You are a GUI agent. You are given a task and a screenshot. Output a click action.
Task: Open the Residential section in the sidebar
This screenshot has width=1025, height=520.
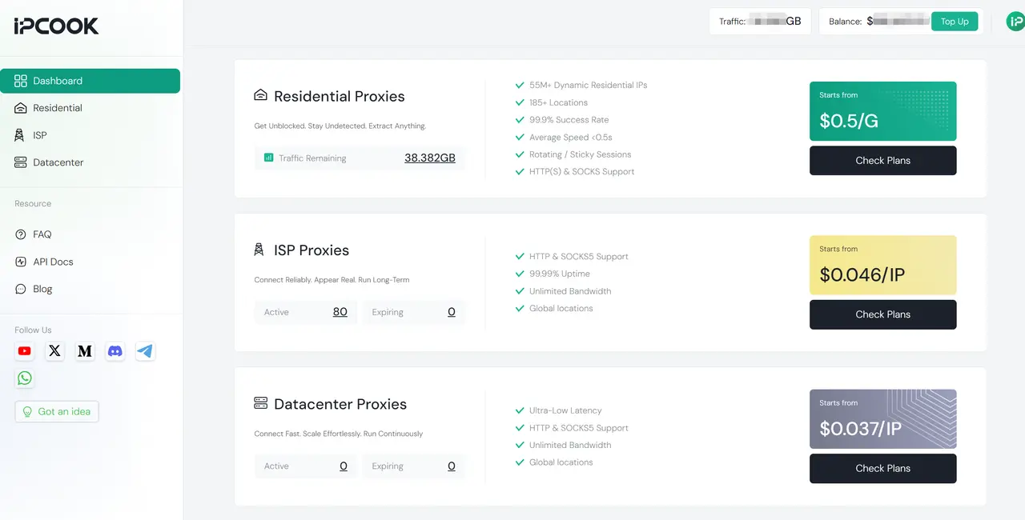pos(56,108)
